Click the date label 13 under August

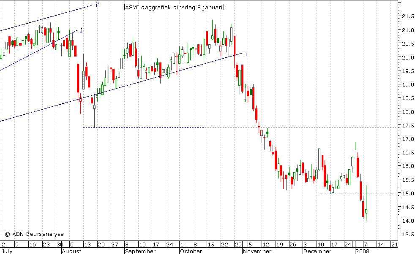point(87,244)
